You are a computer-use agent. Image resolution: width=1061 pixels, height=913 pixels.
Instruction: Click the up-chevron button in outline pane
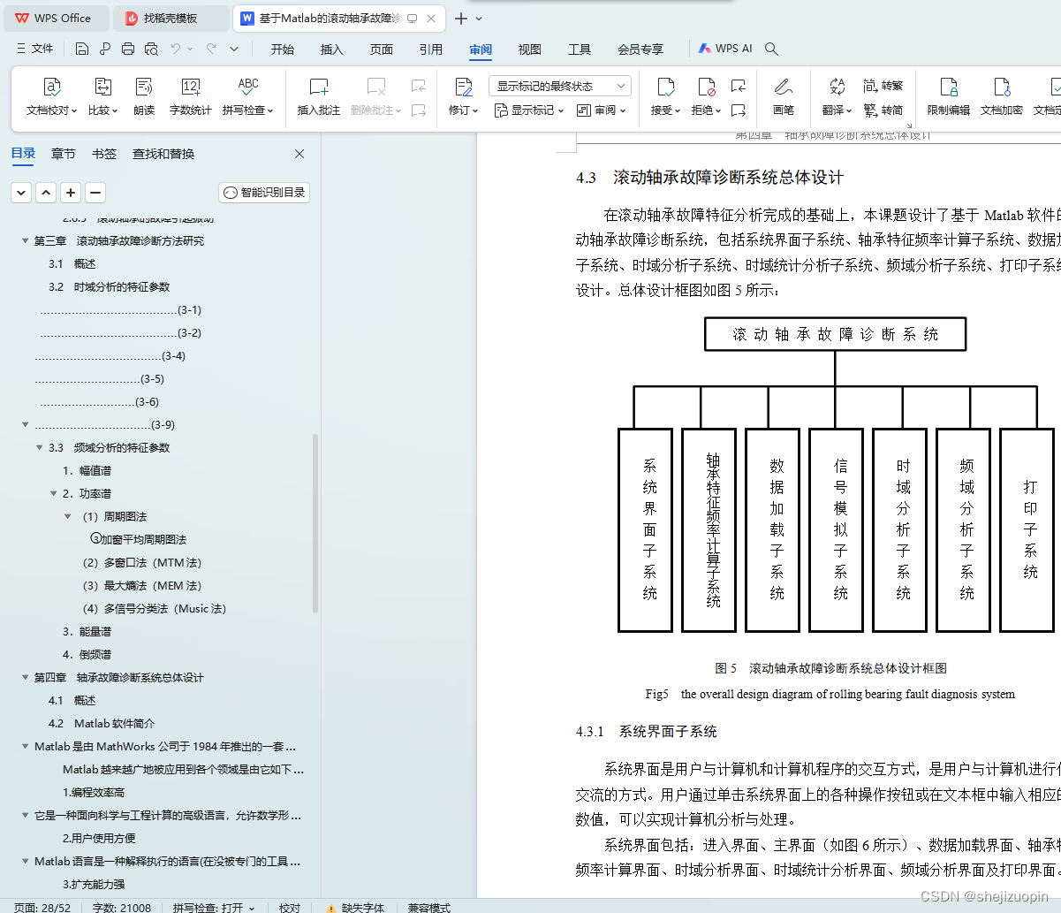(x=46, y=192)
